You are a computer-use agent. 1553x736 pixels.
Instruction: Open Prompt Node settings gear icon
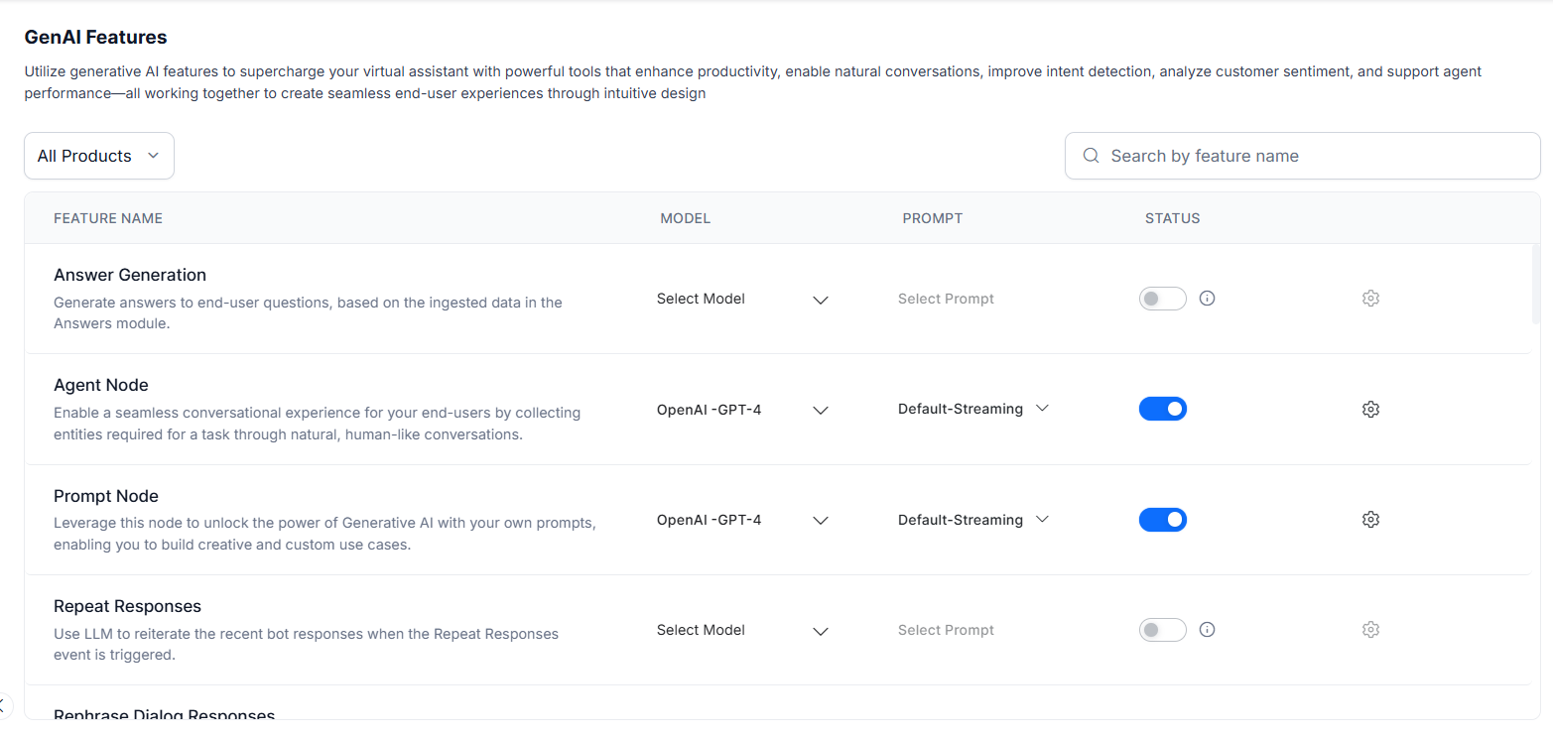(x=1370, y=520)
